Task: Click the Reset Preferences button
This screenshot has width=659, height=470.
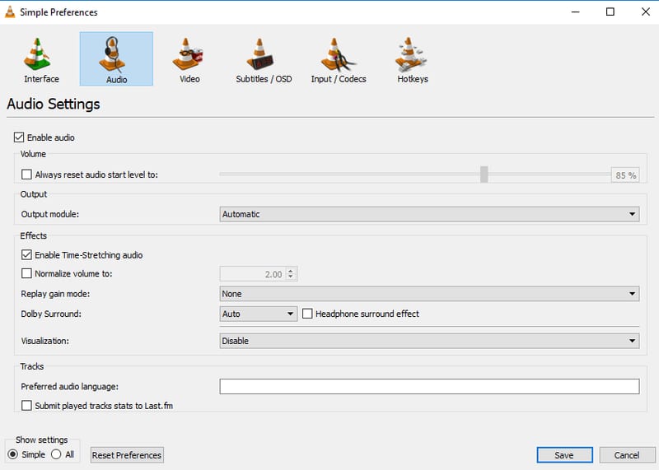Action: pos(127,455)
